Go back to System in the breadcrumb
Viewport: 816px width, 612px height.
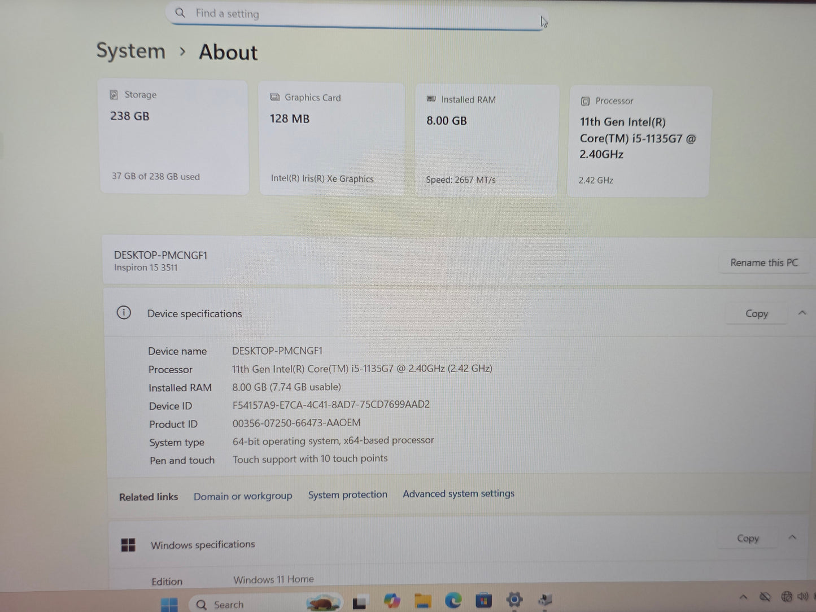(x=131, y=51)
